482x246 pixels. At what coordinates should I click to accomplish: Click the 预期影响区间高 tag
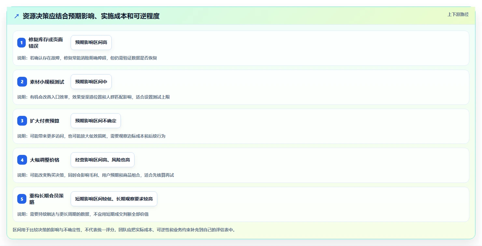[91, 43]
